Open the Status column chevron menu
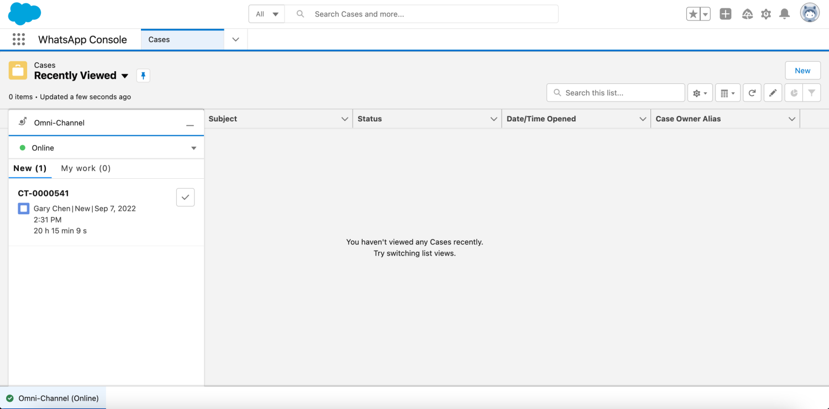The image size is (829, 409). pyautogui.click(x=494, y=119)
